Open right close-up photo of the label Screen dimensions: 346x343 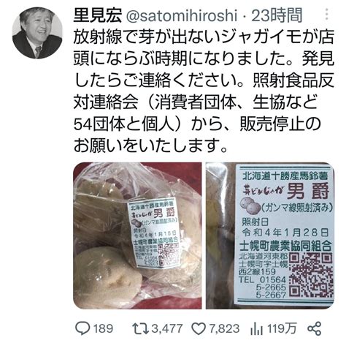click(270, 235)
